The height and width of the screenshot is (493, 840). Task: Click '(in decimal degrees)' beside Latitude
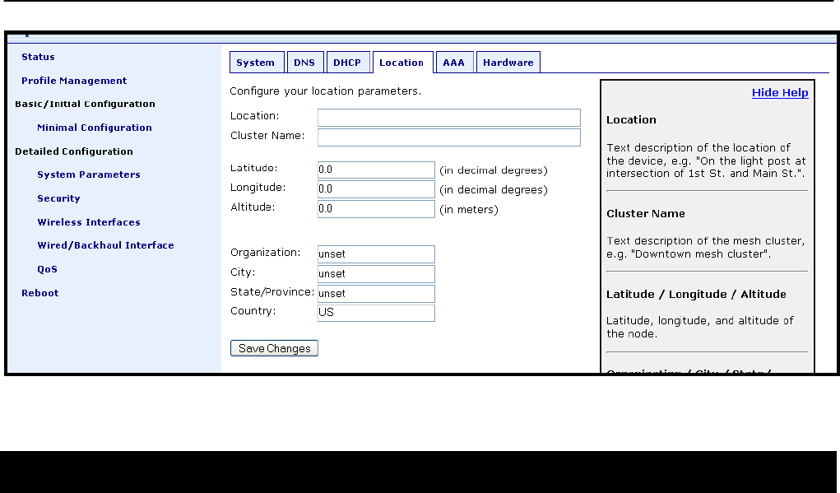tap(494, 170)
